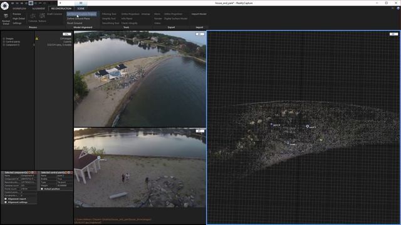Viewport: 401px width, 225px height.
Task: Click point 2 marker on the gazebo photo
Action: tap(99, 157)
